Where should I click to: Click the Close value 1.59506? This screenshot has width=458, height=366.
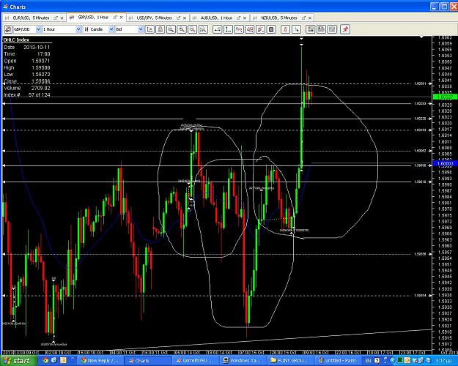click(41, 81)
